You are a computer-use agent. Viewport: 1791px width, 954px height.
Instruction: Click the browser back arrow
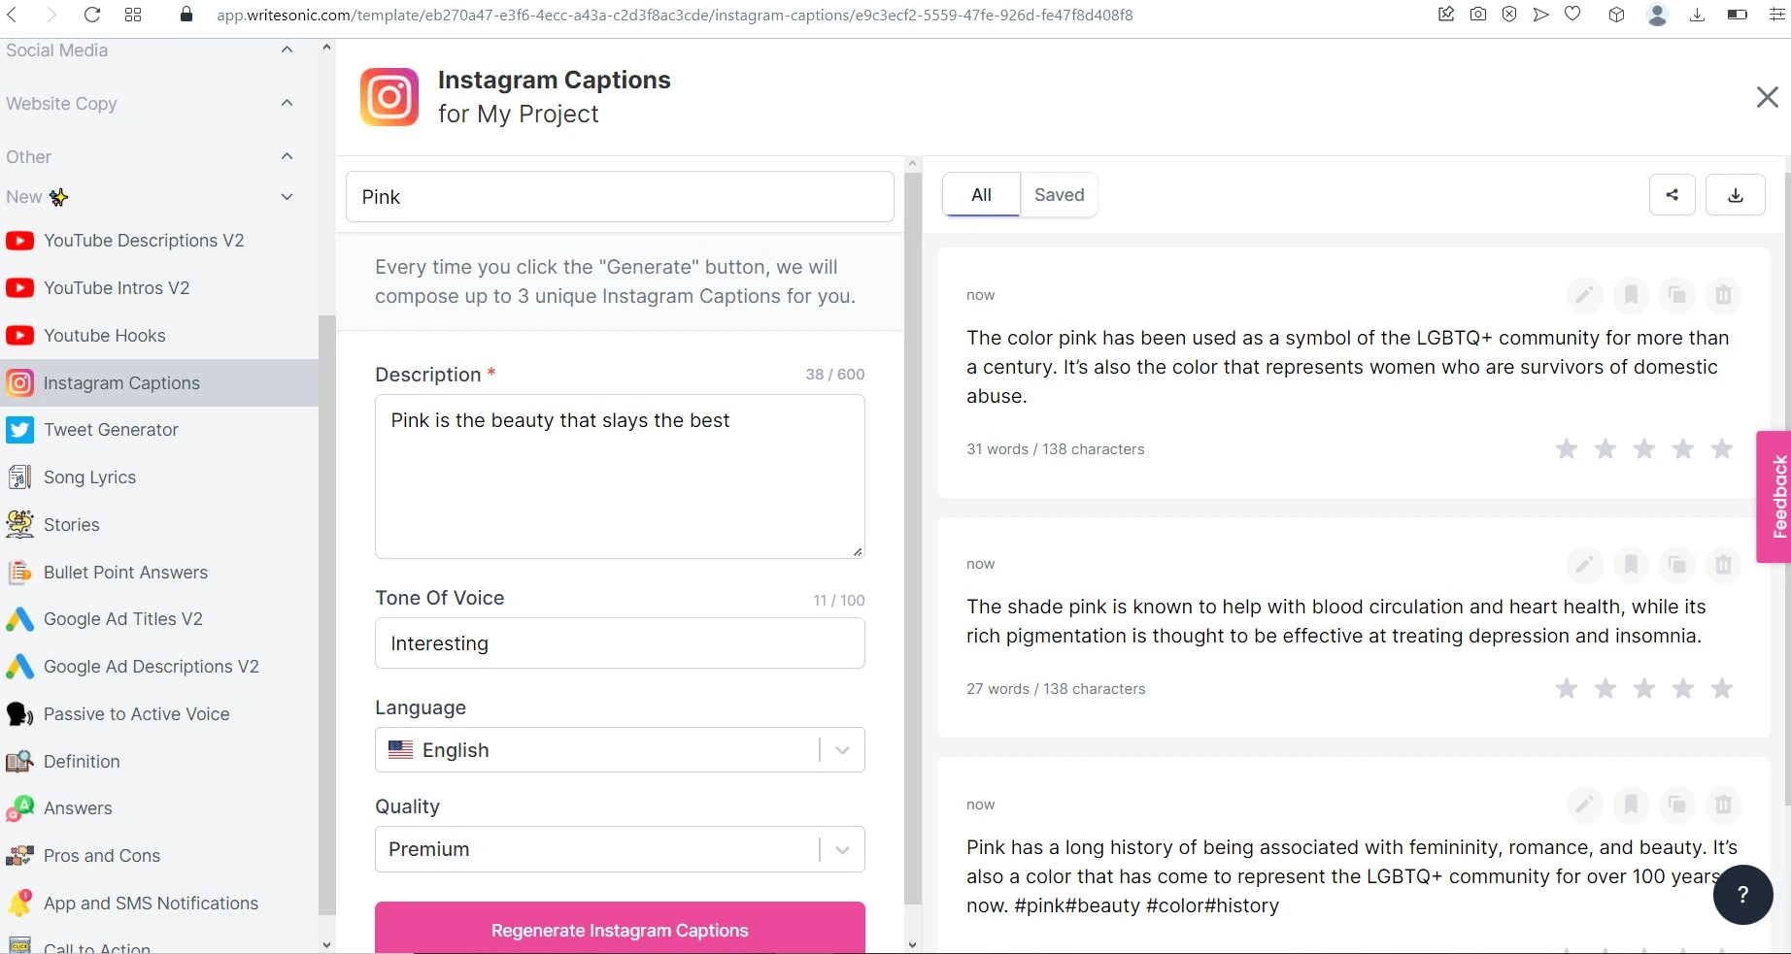[13, 15]
